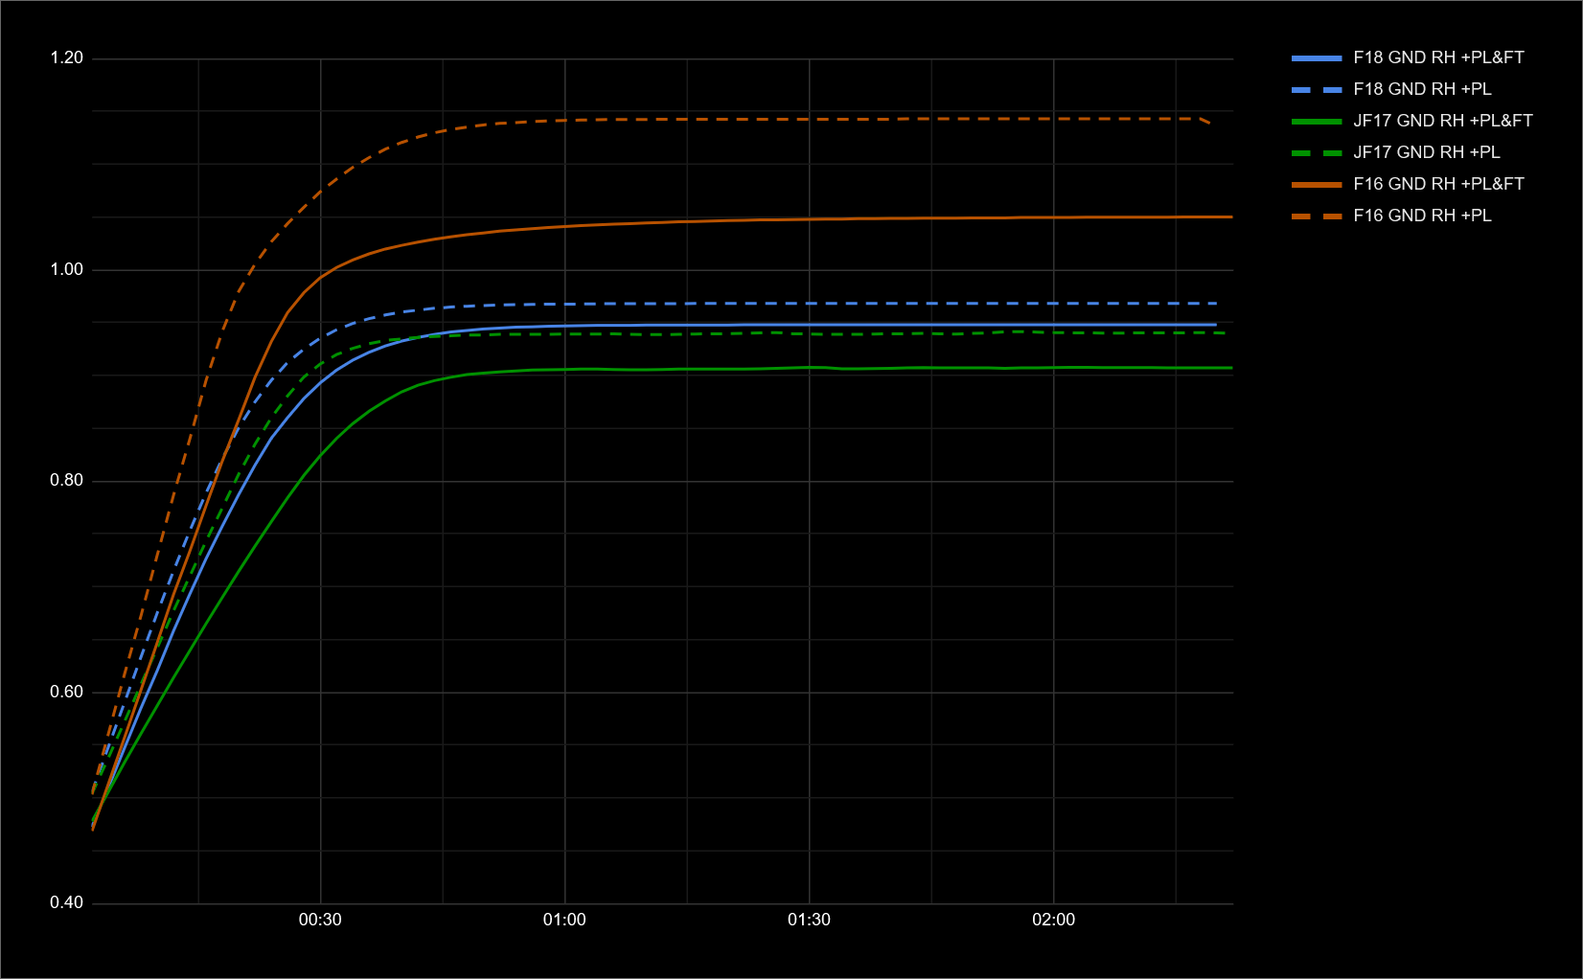This screenshot has width=1583, height=979.
Task: Click the F18 GND RH +PL&FT legend label
Action: pos(1437,57)
